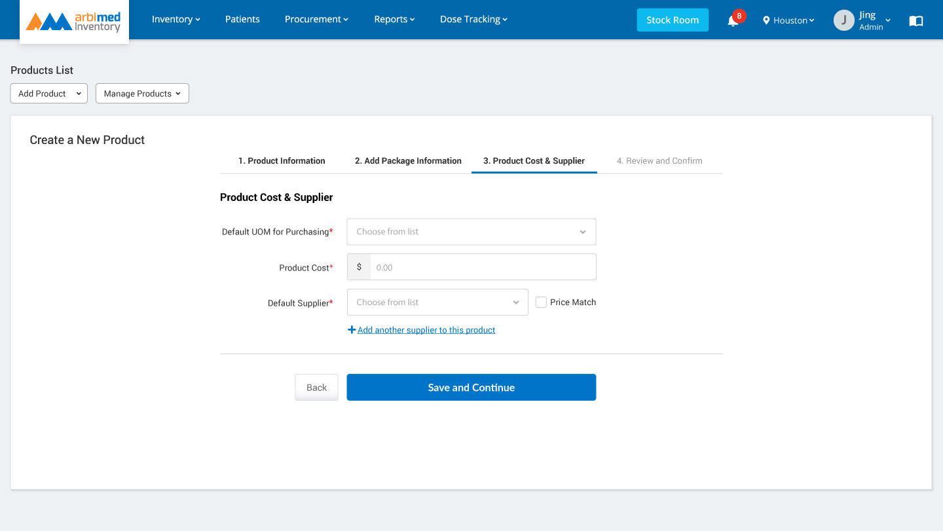
Task: Click the Stock Room button
Action: coord(673,20)
